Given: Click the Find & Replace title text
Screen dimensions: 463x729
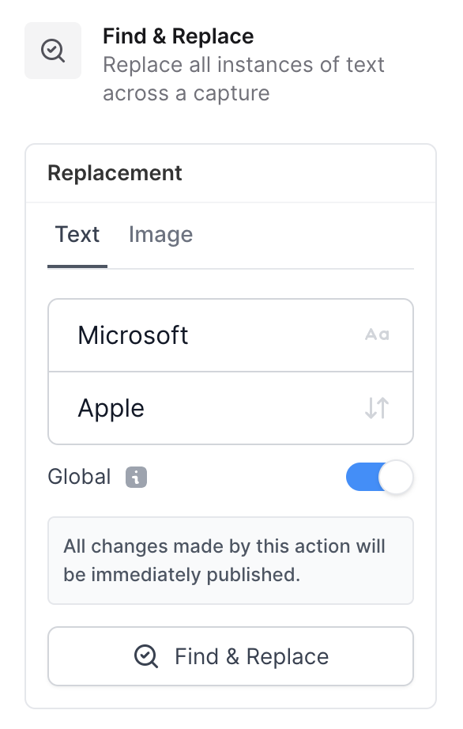Looking at the screenshot, I should (179, 36).
